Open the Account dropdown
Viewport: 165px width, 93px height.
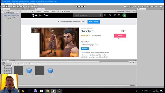(141, 6)
